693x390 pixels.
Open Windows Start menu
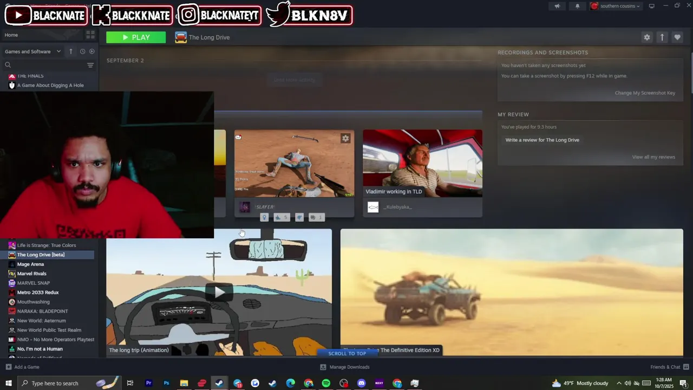tap(9, 383)
